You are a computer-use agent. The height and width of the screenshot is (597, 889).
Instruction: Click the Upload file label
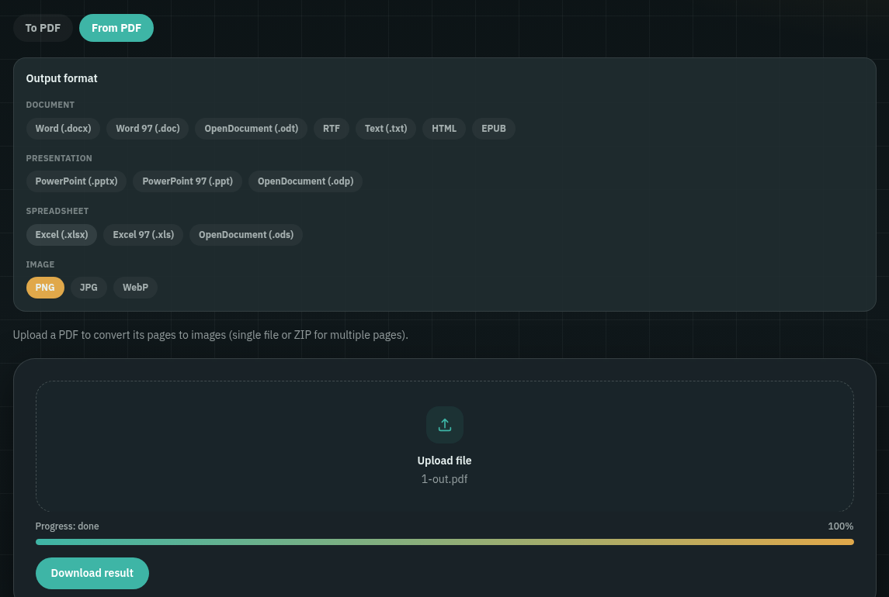pos(444,461)
